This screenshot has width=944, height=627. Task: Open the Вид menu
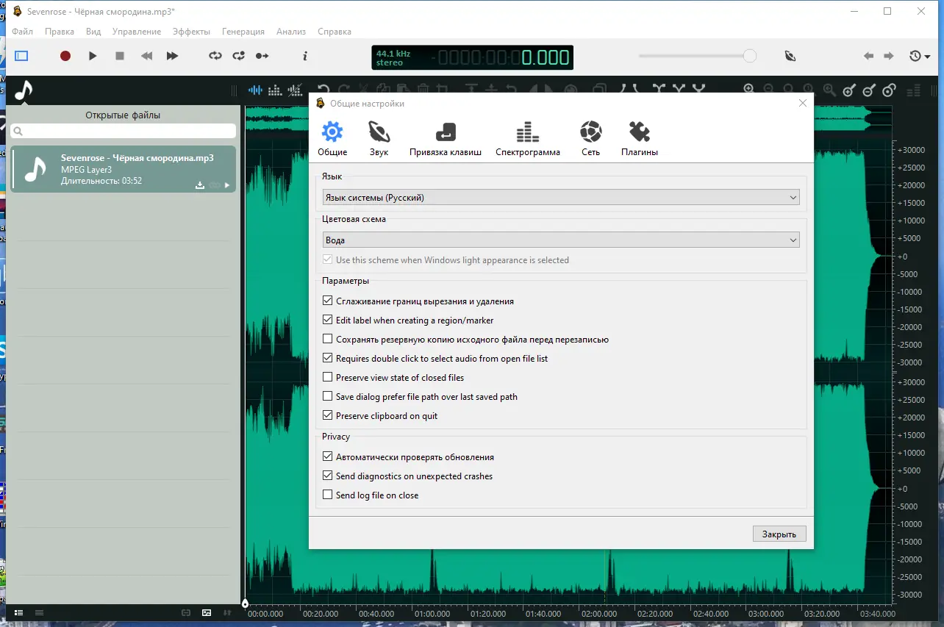[x=93, y=32]
